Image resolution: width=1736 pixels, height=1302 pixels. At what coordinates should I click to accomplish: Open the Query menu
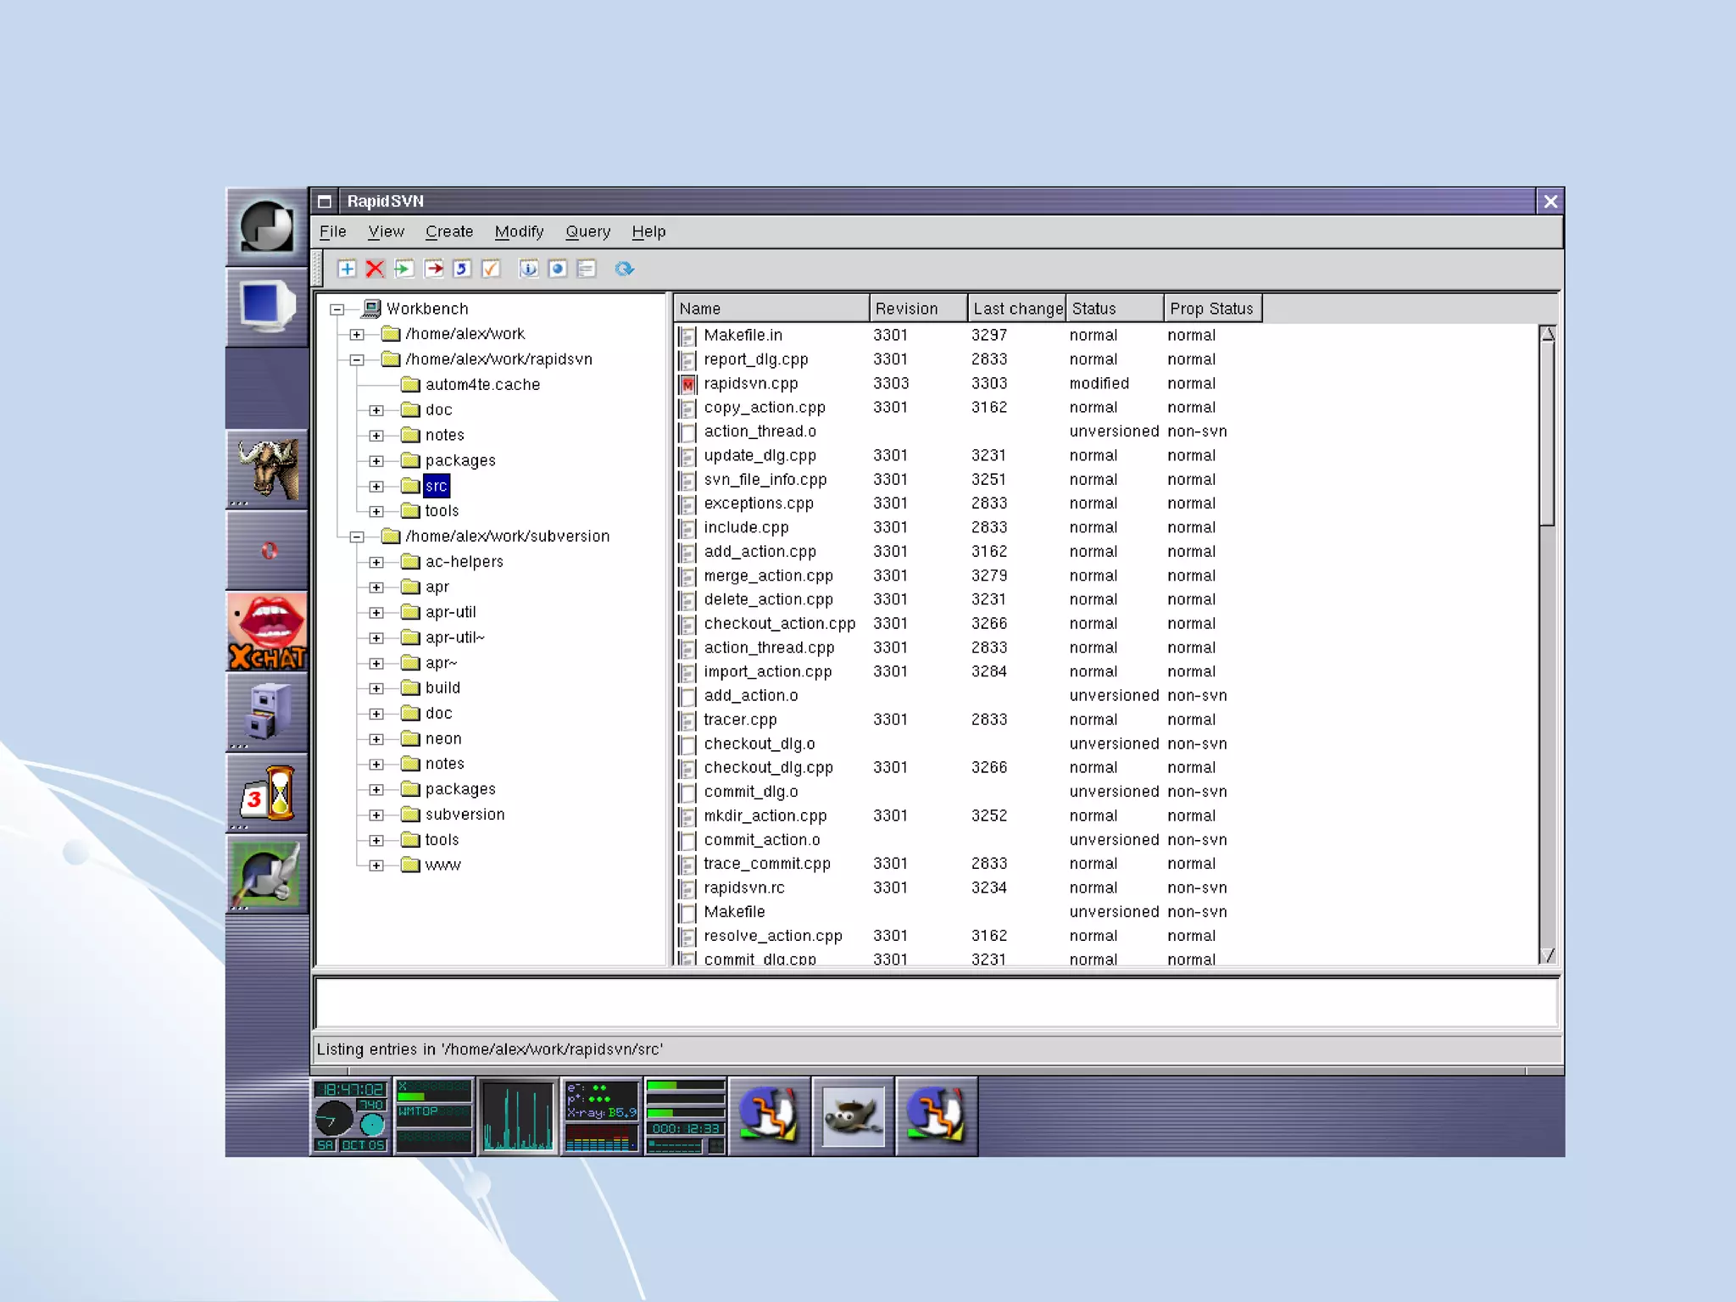pyautogui.click(x=587, y=231)
